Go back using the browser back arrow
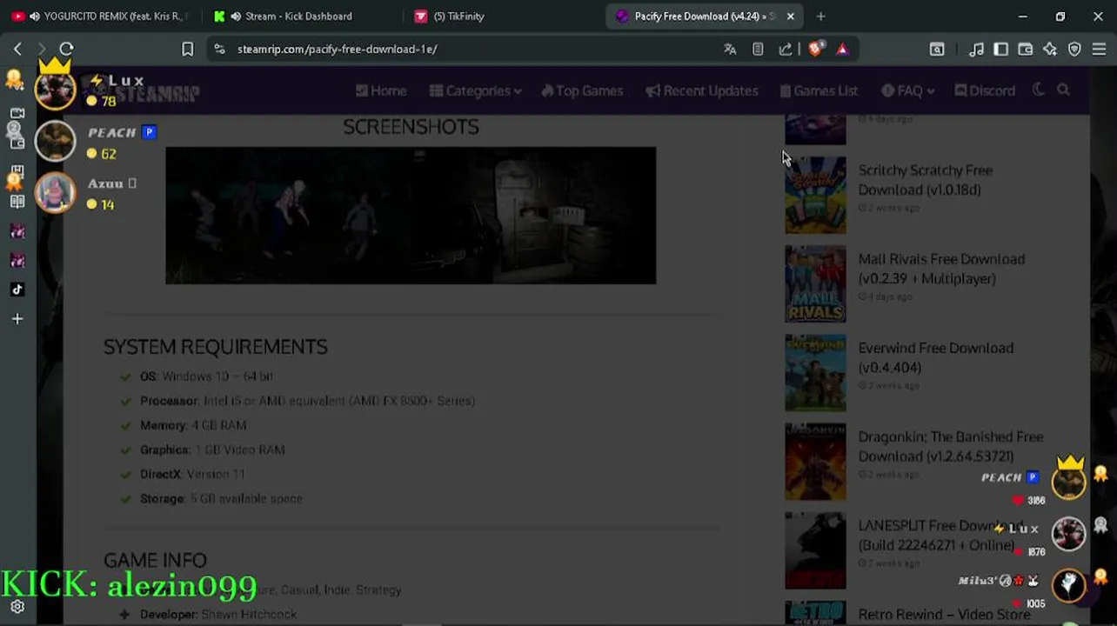This screenshot has width=1117, height=626. pos(17,49)
